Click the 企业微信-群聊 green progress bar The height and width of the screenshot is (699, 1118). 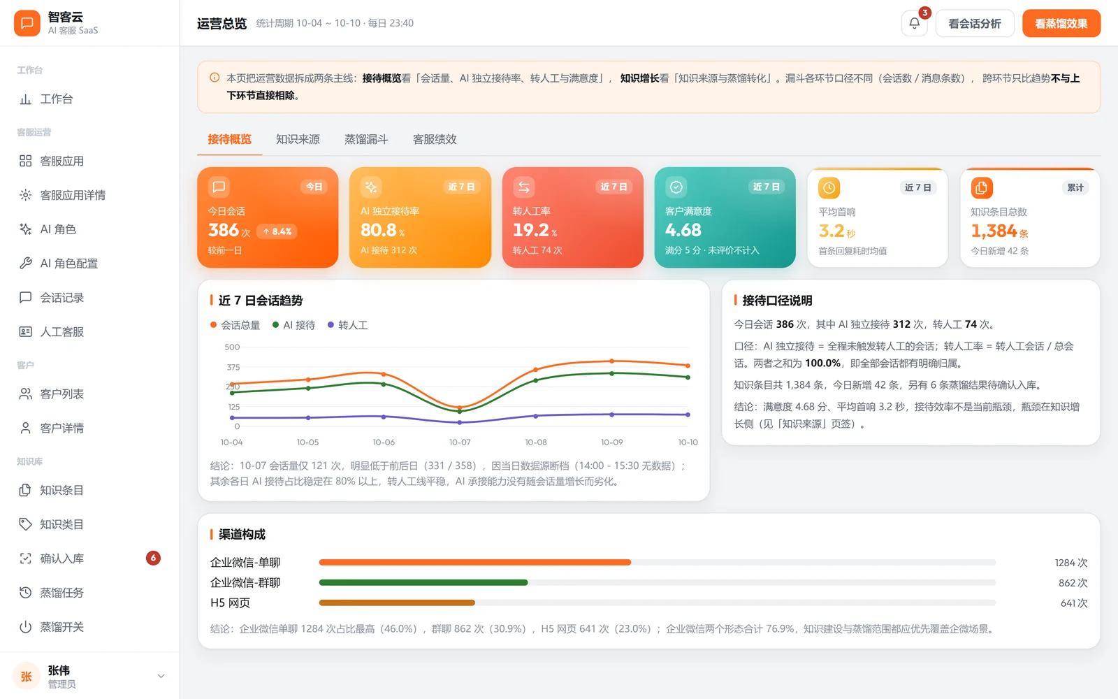point(423,582)
